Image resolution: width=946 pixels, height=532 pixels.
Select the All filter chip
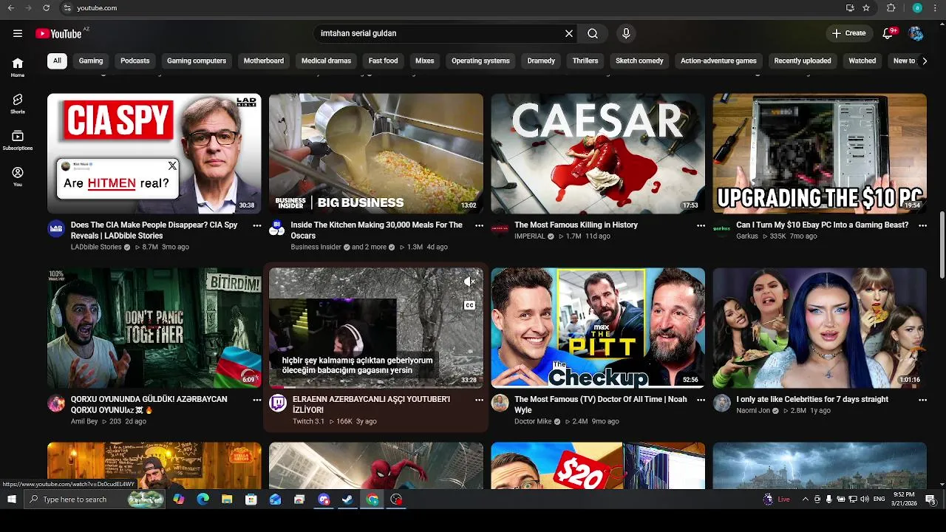click(57, 61)
